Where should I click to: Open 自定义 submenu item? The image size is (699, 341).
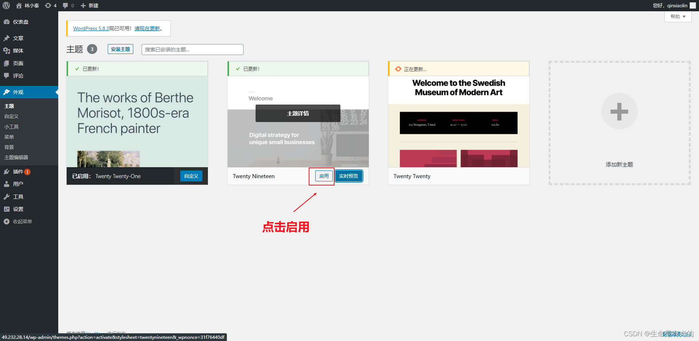click(11, 116)
